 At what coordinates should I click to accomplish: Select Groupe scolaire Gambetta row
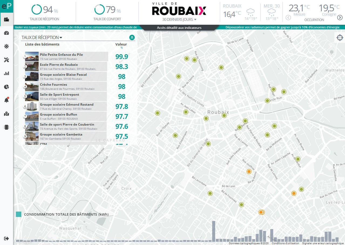66,136
